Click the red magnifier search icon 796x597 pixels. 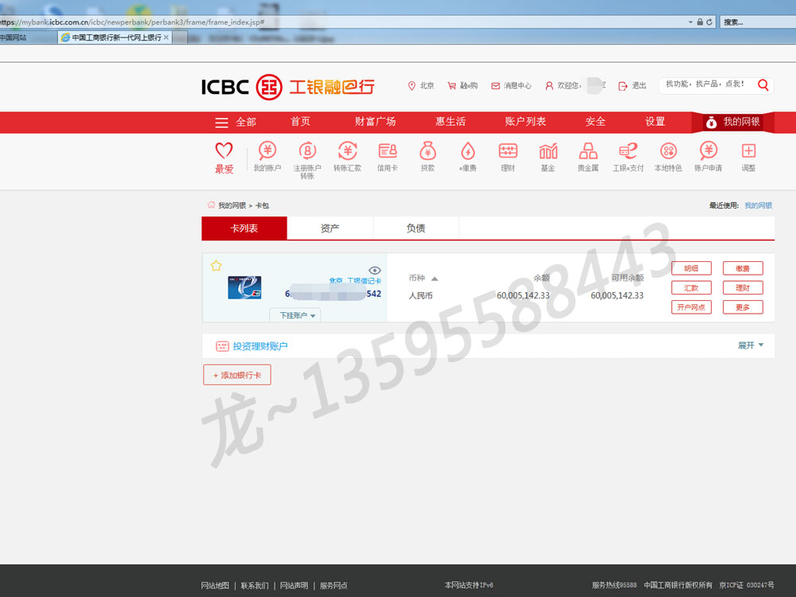(x=763, y=85)
